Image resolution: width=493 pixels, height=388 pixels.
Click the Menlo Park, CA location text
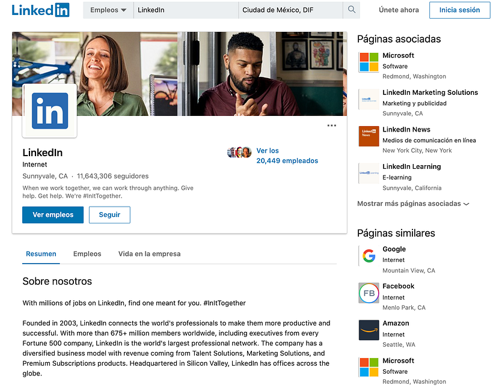[404, 308]
